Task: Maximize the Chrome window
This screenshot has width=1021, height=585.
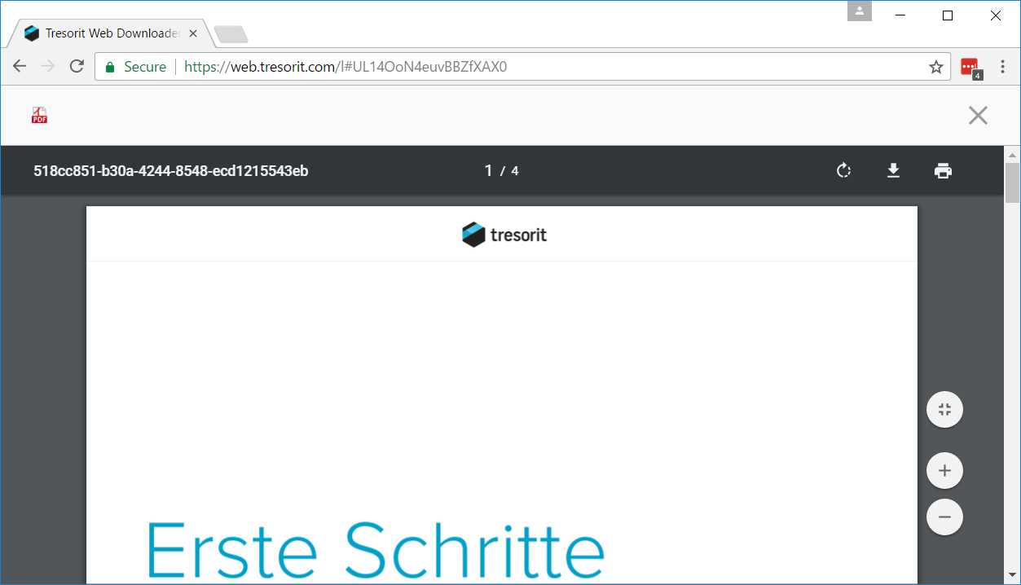Action: (x=948, y=15)
